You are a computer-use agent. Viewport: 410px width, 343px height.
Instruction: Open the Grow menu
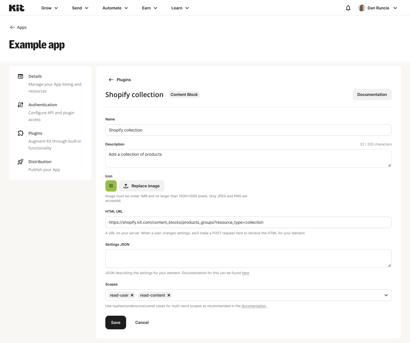tap(50, 8)
